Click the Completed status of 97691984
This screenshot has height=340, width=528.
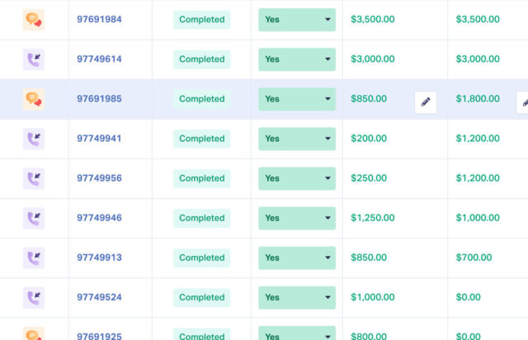click(x=201, y=20)
